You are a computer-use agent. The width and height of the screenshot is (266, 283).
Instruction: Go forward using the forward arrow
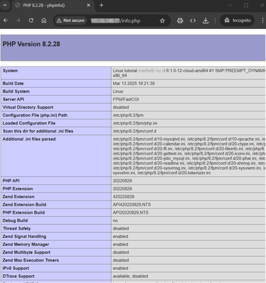[x=19, y=20]
